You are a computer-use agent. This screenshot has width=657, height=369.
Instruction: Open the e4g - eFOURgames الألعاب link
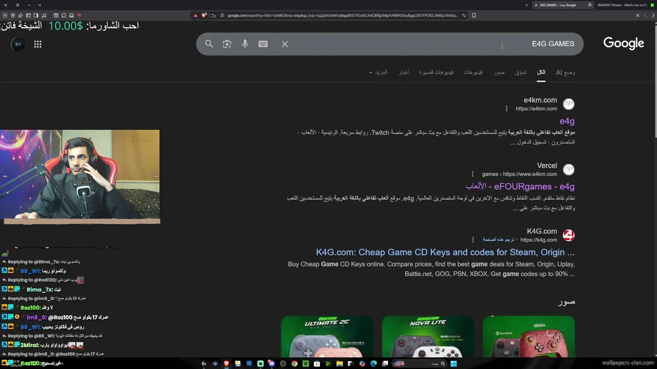[519, 187]
